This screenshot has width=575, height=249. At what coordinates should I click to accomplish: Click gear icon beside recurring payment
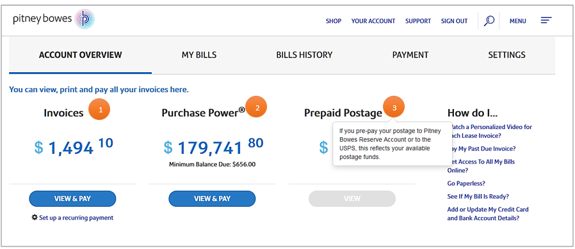(35, 217)
